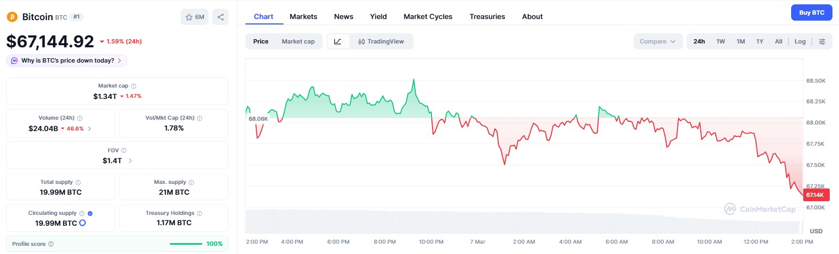Image resolution: width=839 pixels, height=254 pixels.
Task: Open the Markets tab
Action: click(303, 16)
